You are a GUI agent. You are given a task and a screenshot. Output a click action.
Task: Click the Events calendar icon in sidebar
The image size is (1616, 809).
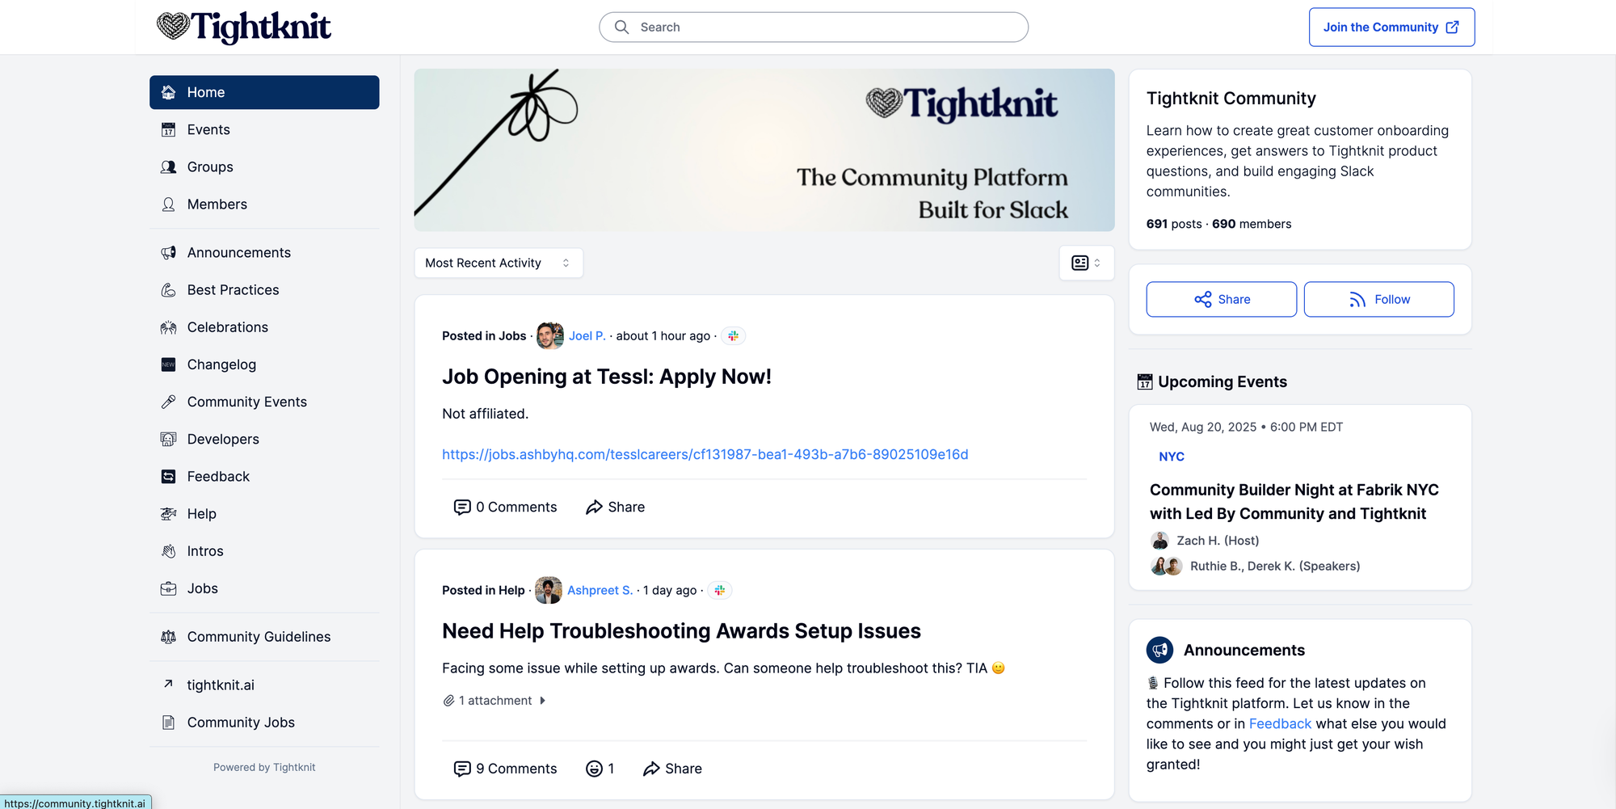[168, 130]
